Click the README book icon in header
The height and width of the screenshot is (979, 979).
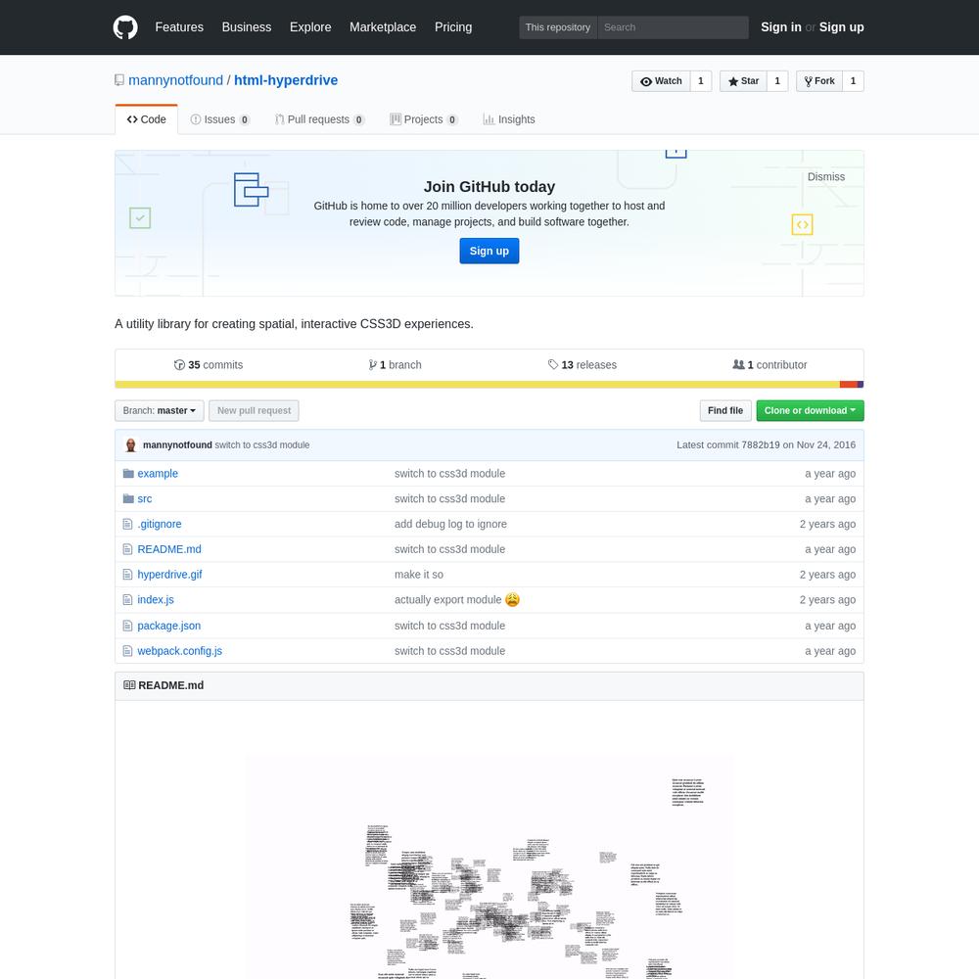129,685
